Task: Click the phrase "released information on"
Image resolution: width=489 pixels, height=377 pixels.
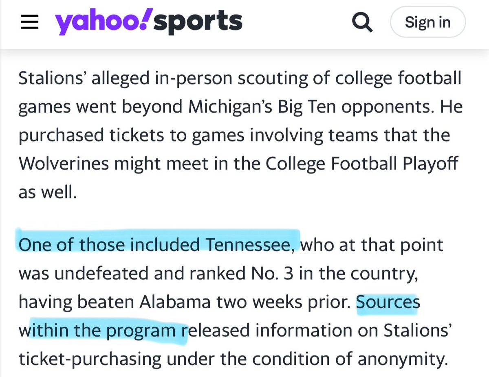Action: click(264, 331)
